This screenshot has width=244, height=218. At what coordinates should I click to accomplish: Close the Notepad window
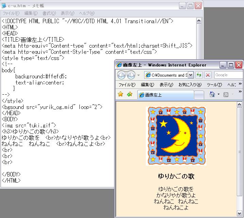(198, 6)
